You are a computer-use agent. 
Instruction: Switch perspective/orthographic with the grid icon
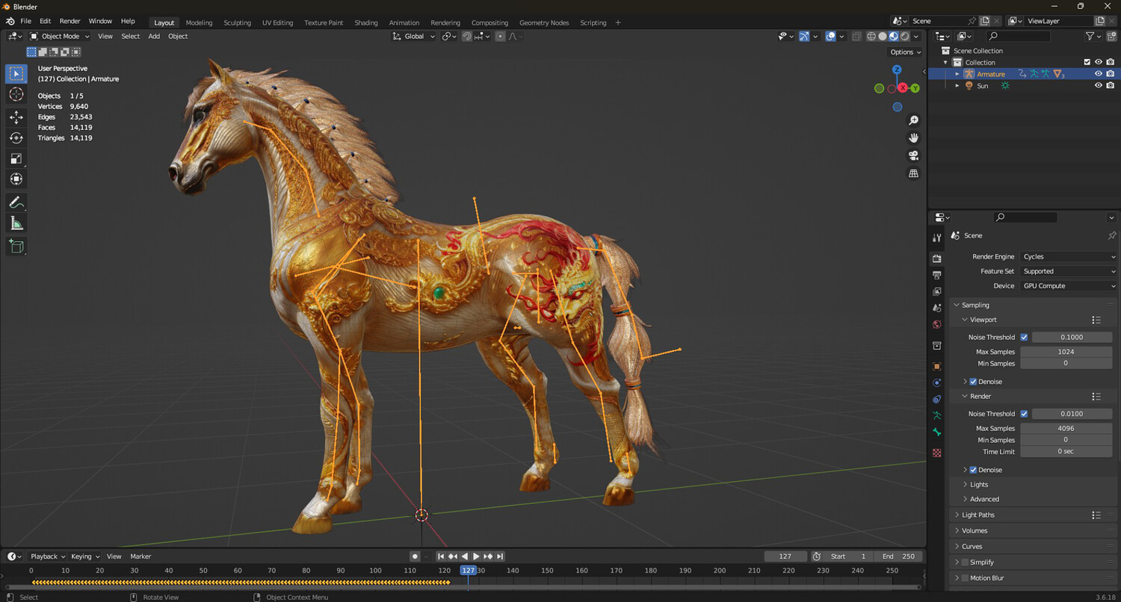pyautogui.click(x=913, y=173)
